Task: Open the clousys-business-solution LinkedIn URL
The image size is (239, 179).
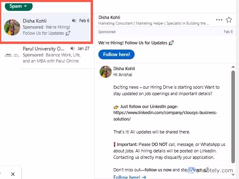Action: [165, 116]
